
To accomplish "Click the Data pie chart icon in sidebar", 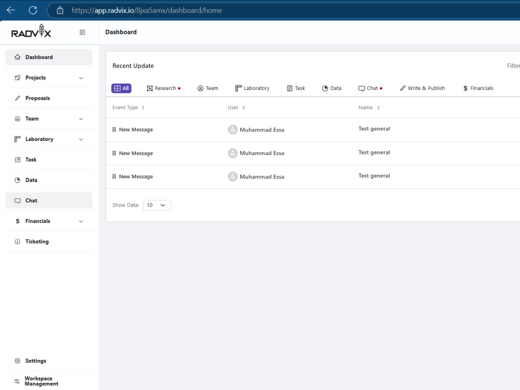I will (18, 180).
